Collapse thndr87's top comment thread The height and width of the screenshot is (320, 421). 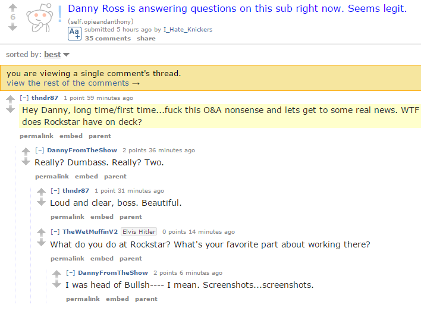click(24, 98)
